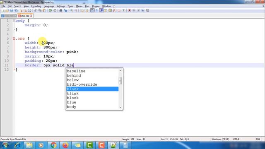Click the Zoom Out toolbar icon

[x=76, y=10]
